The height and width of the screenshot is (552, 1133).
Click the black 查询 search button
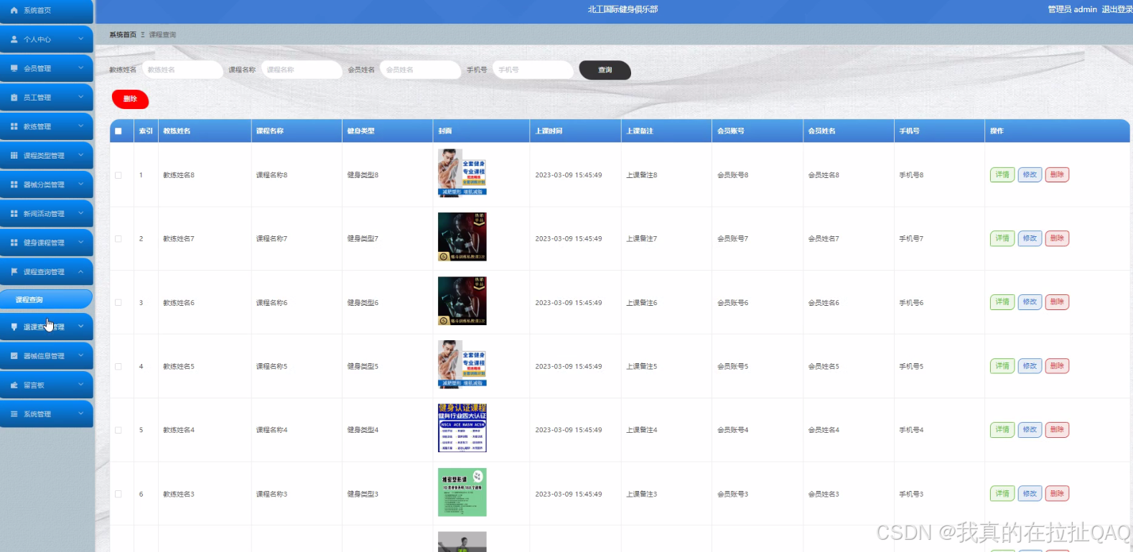coord(605,70)
